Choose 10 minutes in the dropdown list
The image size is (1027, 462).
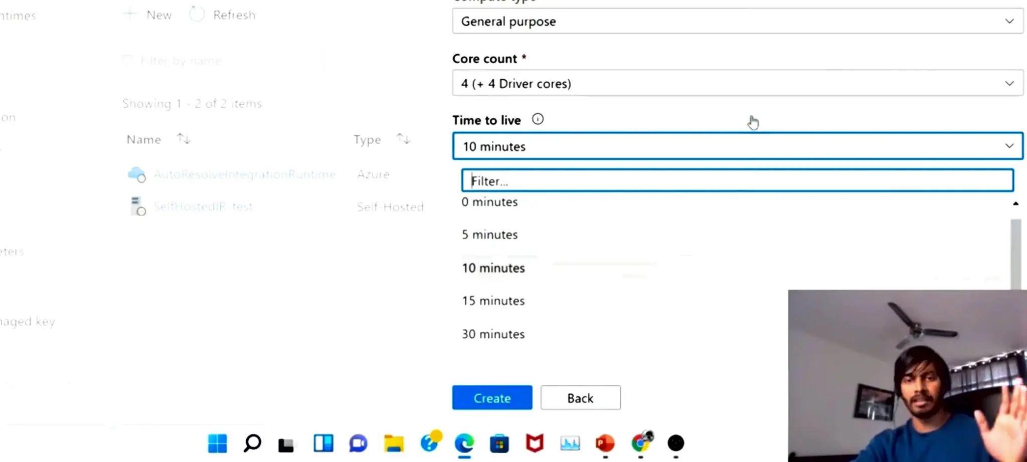click(493, 268)
